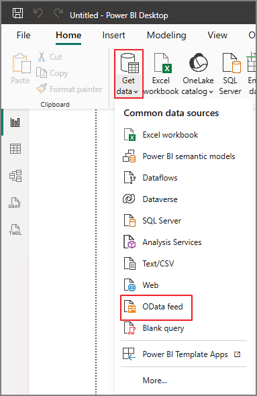
Task: Open the File menu
Action: coord(23,35)
